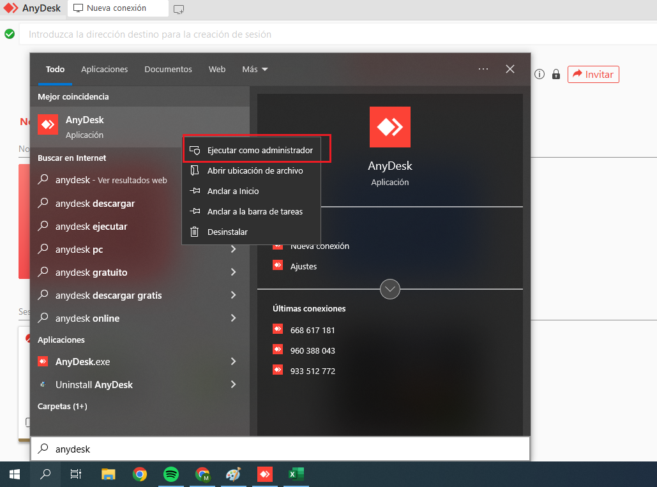Expand more actions with circled chevron
Image resolution: width=657 pixels, height=487 pixels.
pyautogui.click(x=389, y=289)
